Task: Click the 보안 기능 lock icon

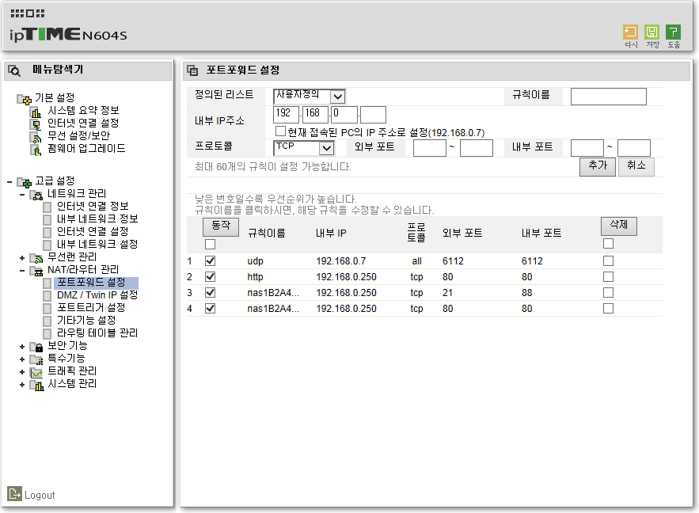Action: [x=36, y=347]
